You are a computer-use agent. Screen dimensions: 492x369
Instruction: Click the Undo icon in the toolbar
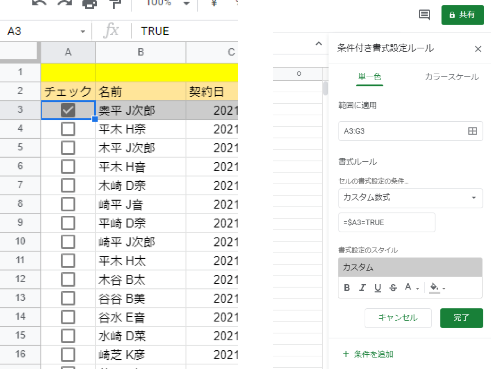(x=40, y=3)
